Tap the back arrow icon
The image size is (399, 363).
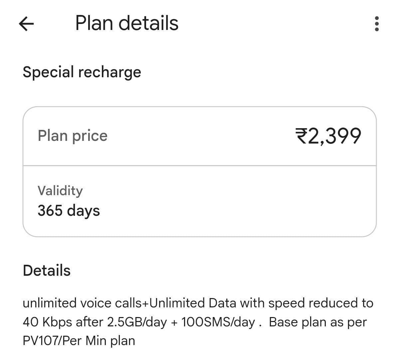point(26,24)
